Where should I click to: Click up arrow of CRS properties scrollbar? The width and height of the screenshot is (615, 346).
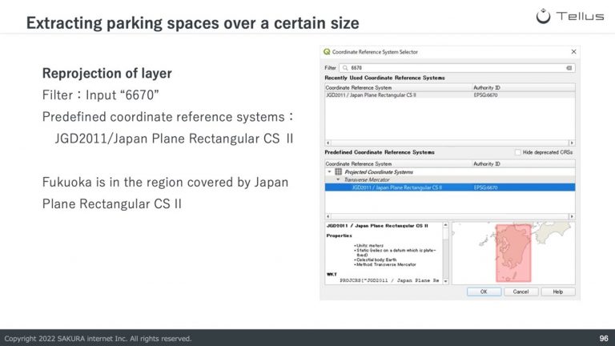(x=445, y=225)
